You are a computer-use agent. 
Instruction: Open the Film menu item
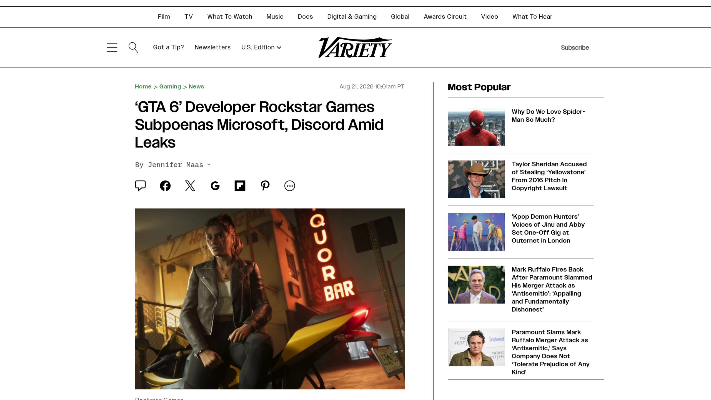(x=164, y=16)
